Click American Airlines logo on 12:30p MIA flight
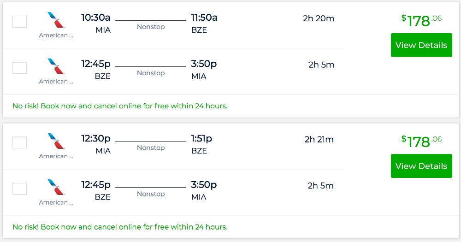The width and height of the screenshot is (461, 242). [x=56, y=142]
